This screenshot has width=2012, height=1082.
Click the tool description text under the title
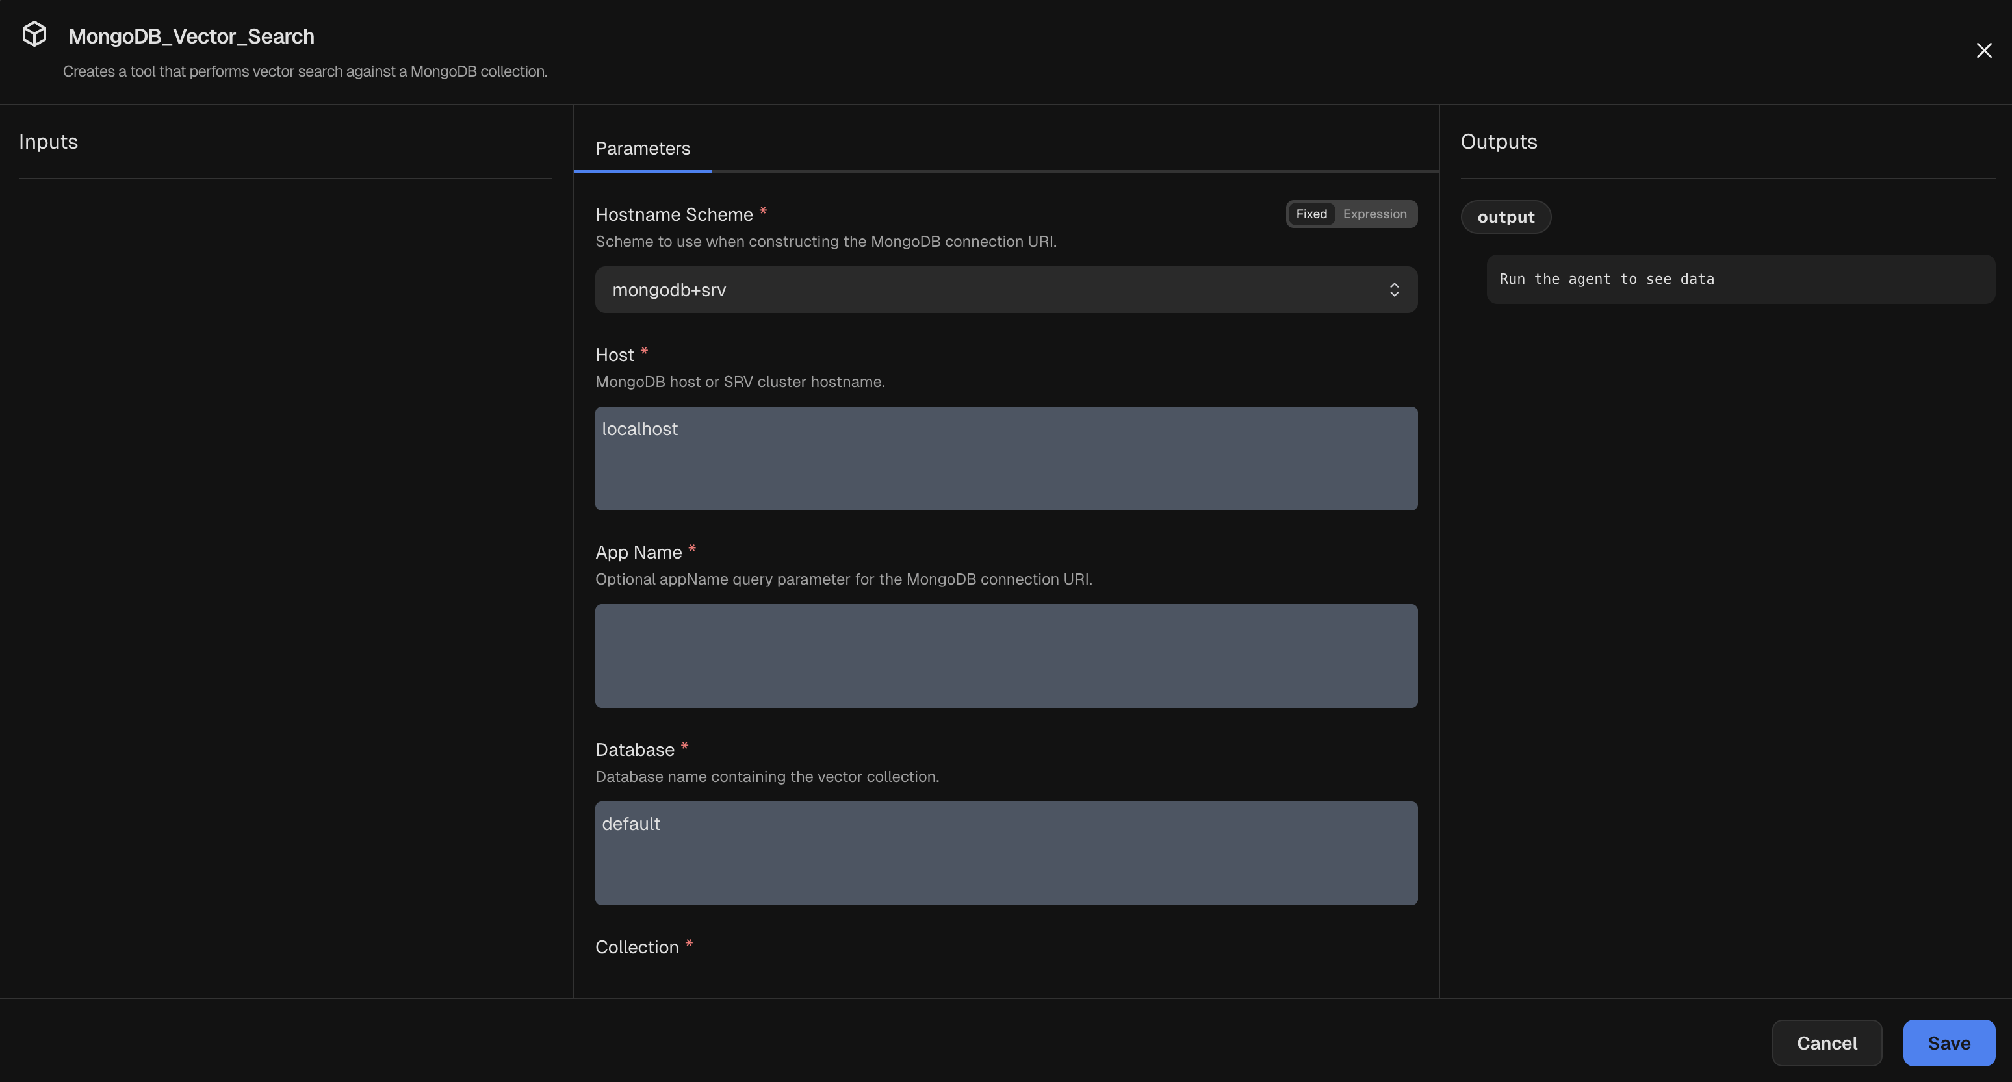[x=305, y=71]
